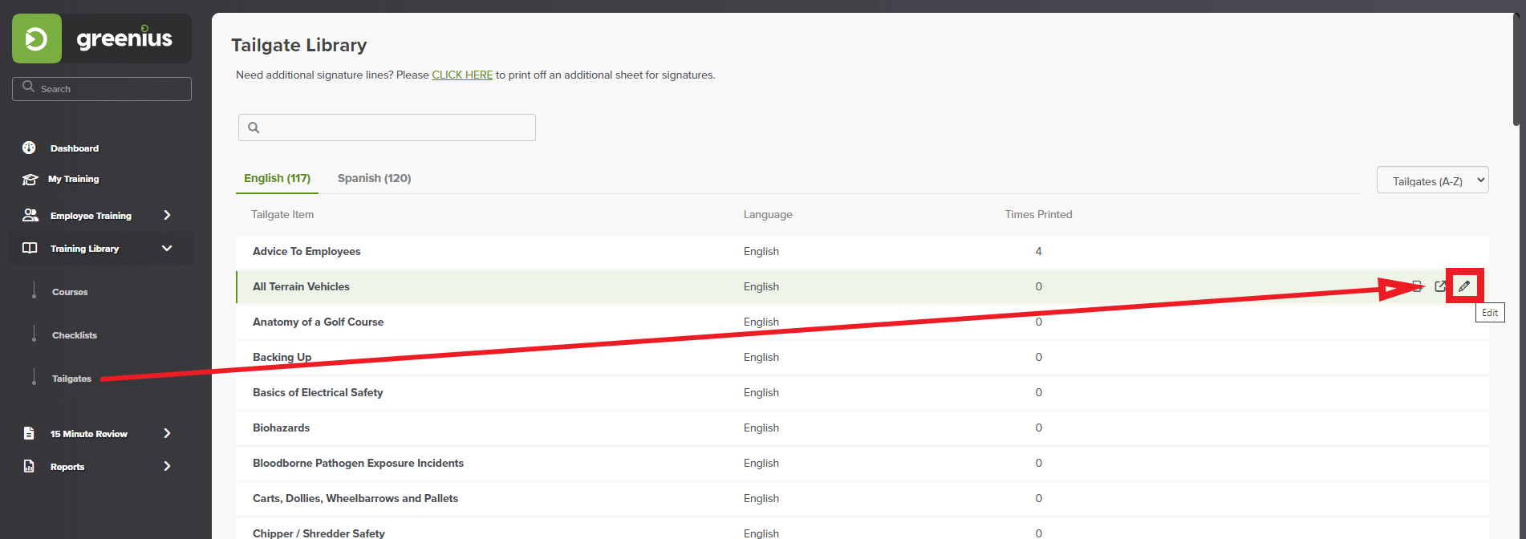Click the My Training graduation cap icon
This screenshot has height=539, width=1526.
coord(30,179)
